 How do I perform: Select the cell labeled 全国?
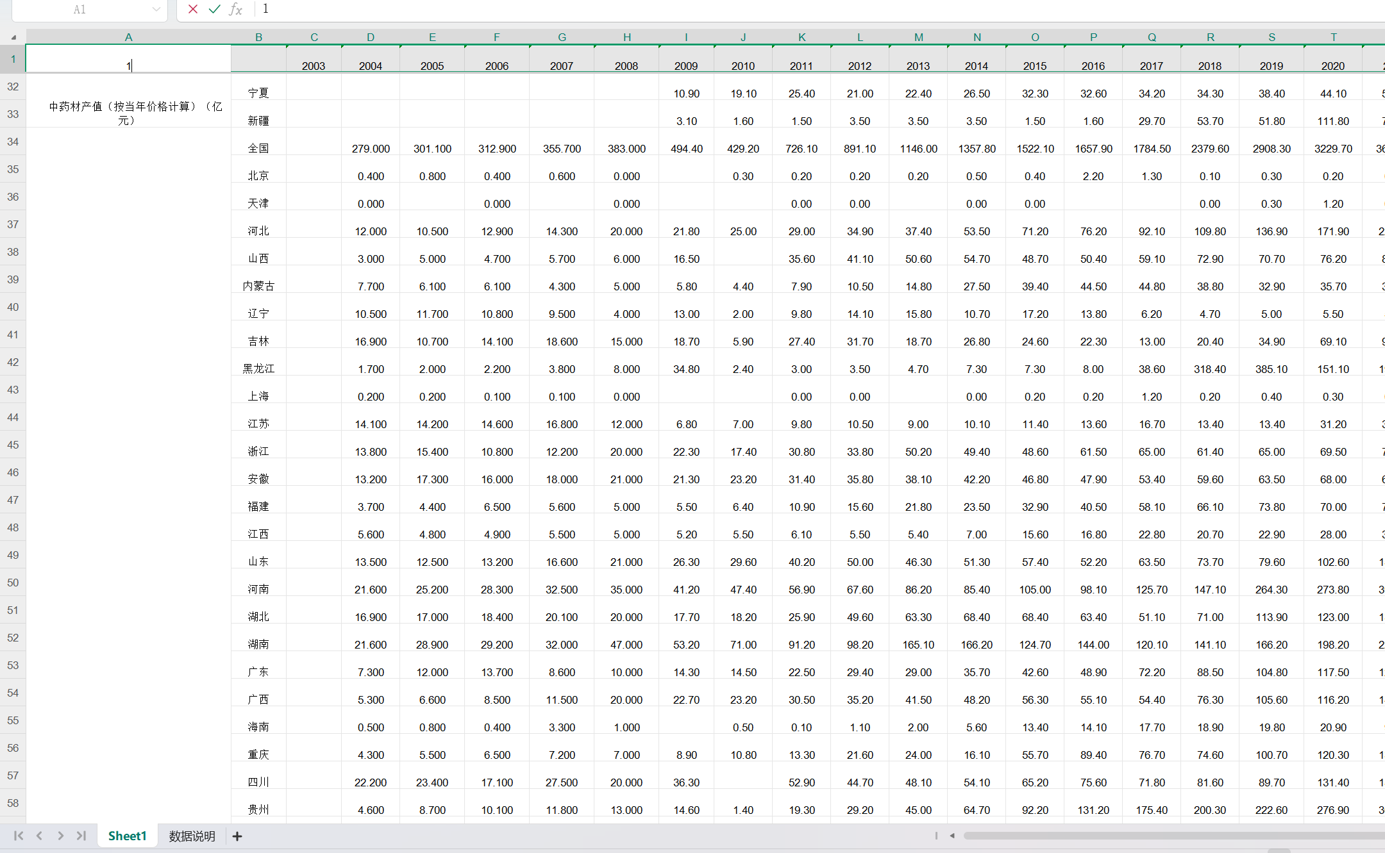(258, 149)
